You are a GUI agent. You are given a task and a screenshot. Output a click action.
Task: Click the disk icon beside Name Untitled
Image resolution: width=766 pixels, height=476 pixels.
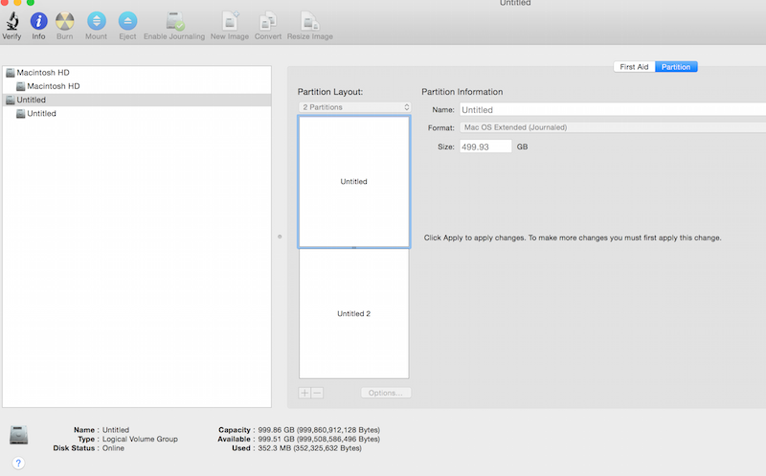(x=18, y=435)
